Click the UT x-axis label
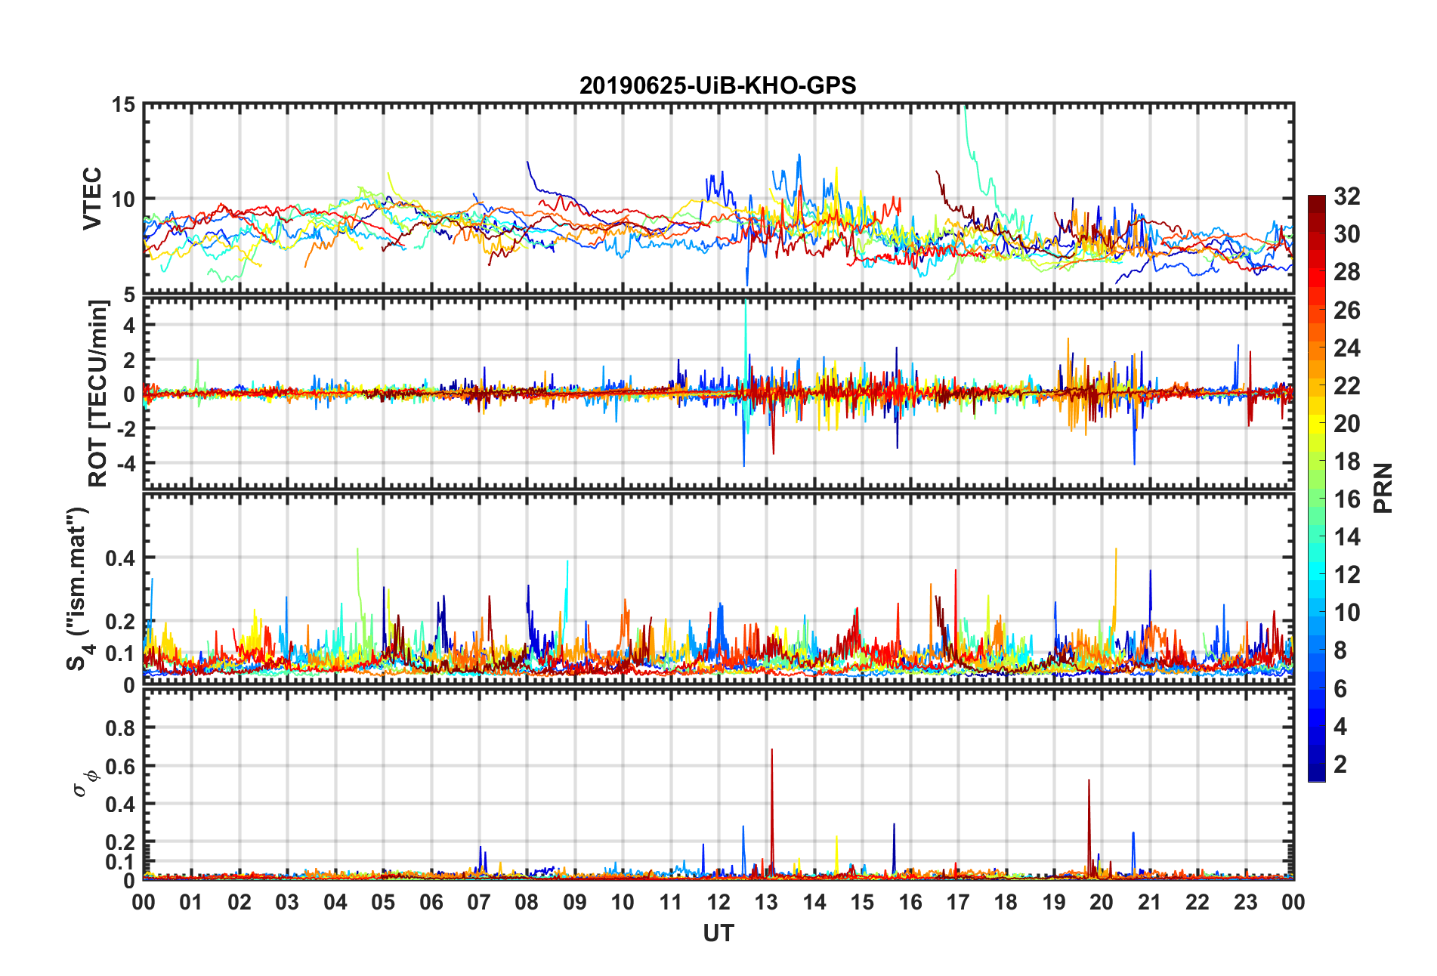The image size is (1437, 976). pos(718,934)
